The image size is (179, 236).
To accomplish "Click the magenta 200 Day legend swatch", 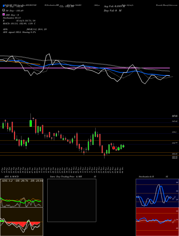I will [x=4, y=15].
